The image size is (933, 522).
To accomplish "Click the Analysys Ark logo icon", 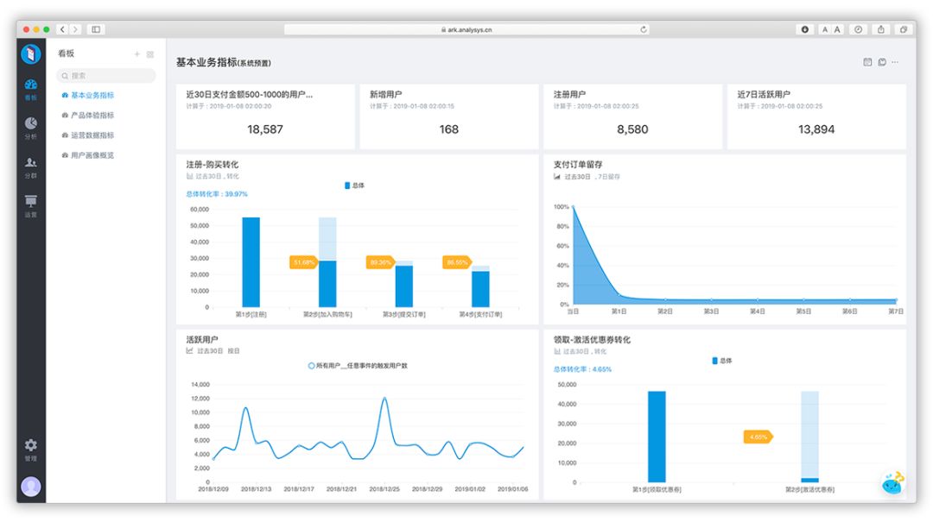I will click(x=31, y=54).
